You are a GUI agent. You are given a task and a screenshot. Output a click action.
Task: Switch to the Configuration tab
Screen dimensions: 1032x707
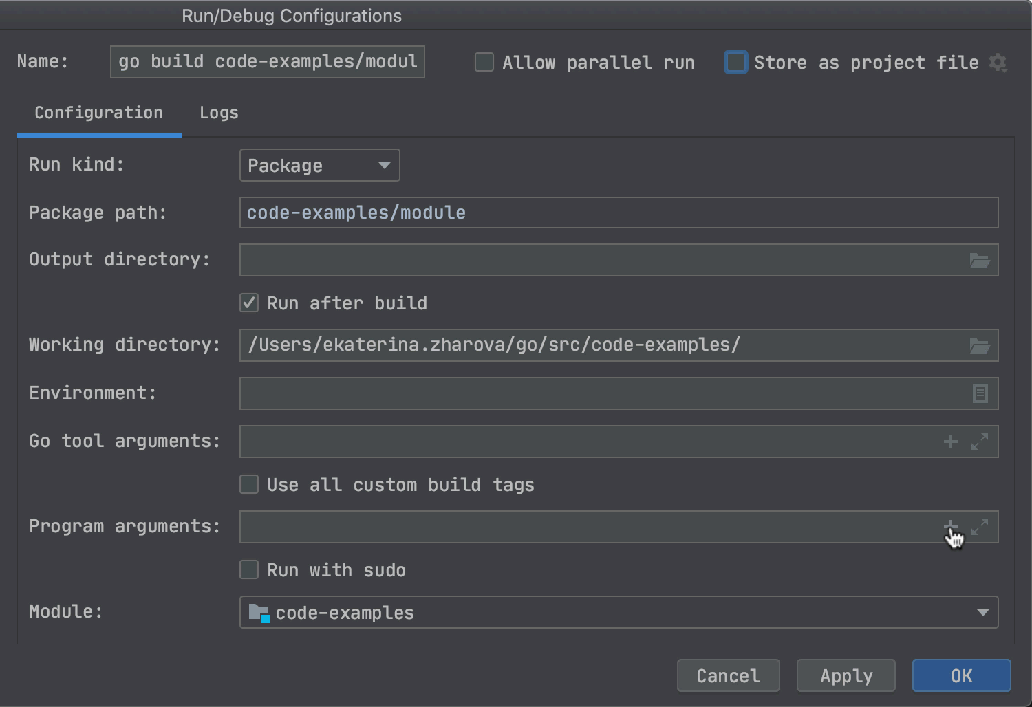(x=99, y=113)
